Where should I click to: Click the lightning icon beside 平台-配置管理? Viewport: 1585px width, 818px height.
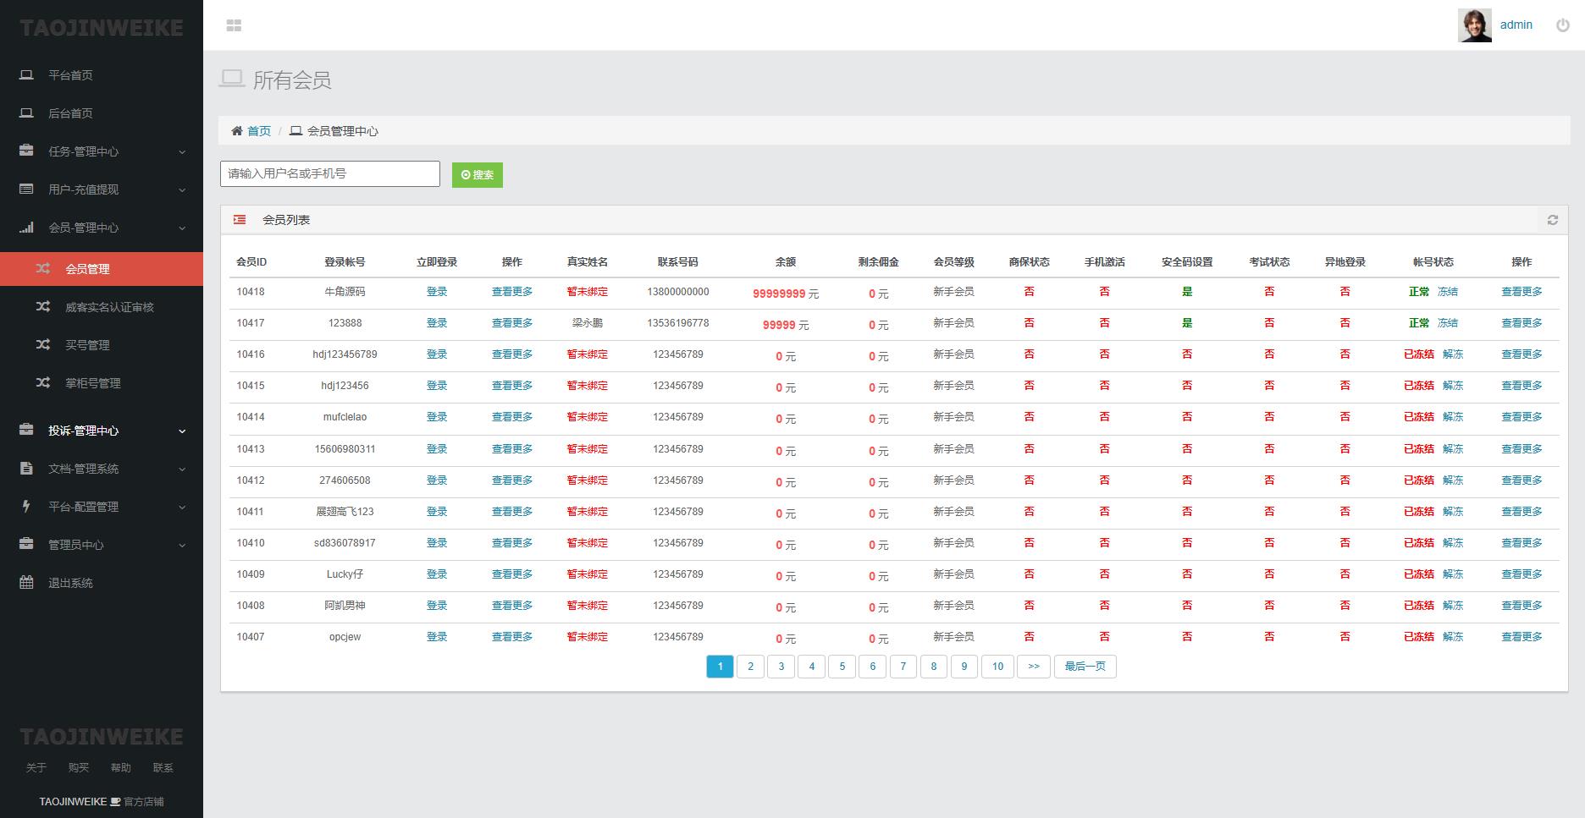(x=26, y=507)
